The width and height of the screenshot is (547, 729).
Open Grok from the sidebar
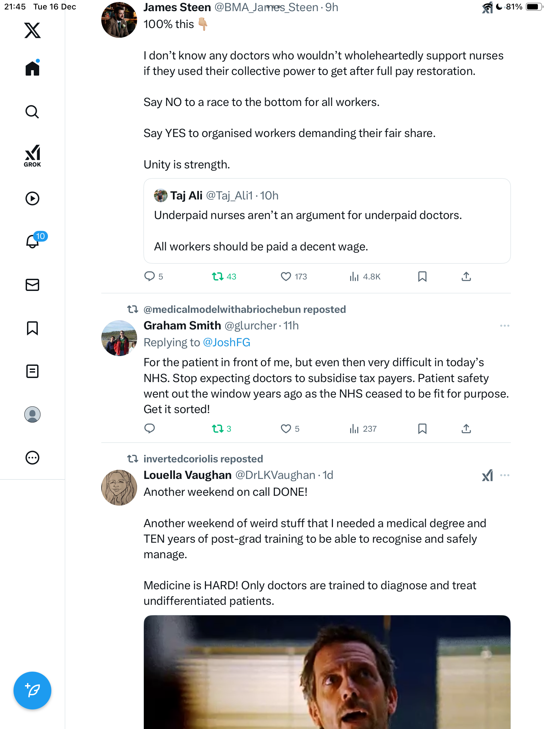click(32, 156)
